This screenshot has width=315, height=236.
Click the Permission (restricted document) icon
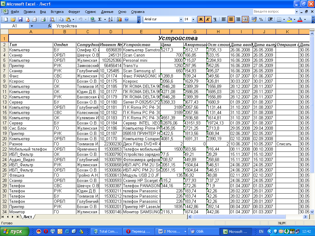27,19
